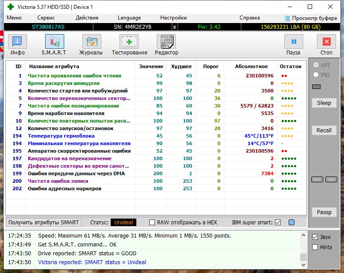Screen dimensions: 344x273
Task: Click the log scrollbar thumb
Action: [303, 257]
